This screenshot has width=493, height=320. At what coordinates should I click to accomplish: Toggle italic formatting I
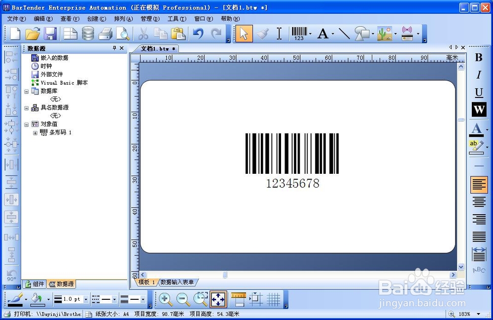coord(479,75)
